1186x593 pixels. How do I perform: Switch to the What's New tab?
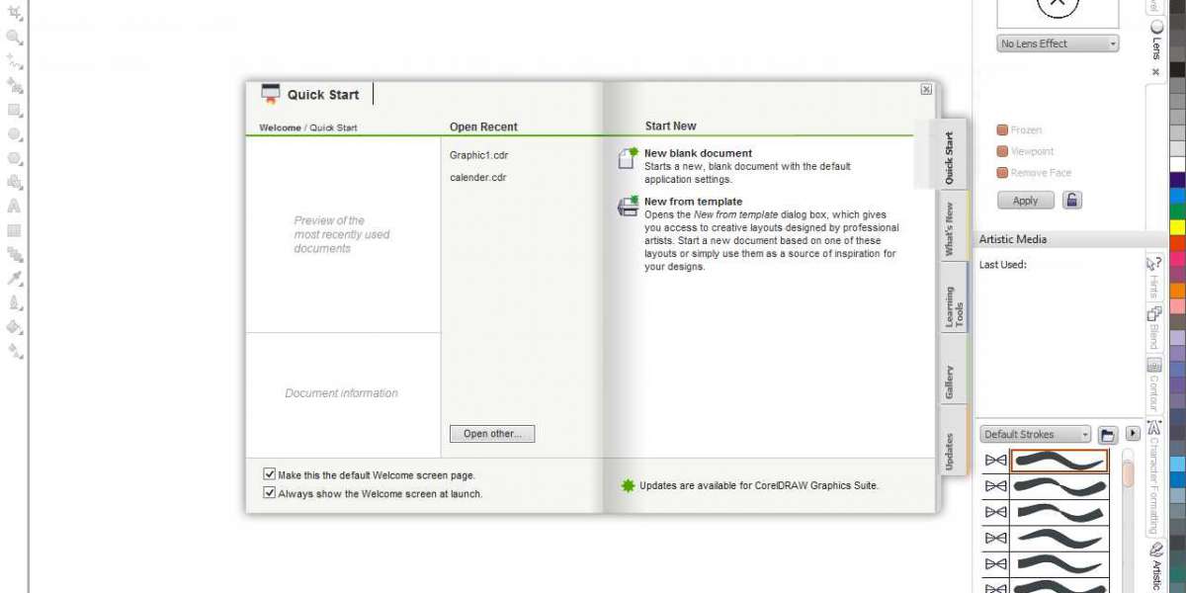click(949, 229)
